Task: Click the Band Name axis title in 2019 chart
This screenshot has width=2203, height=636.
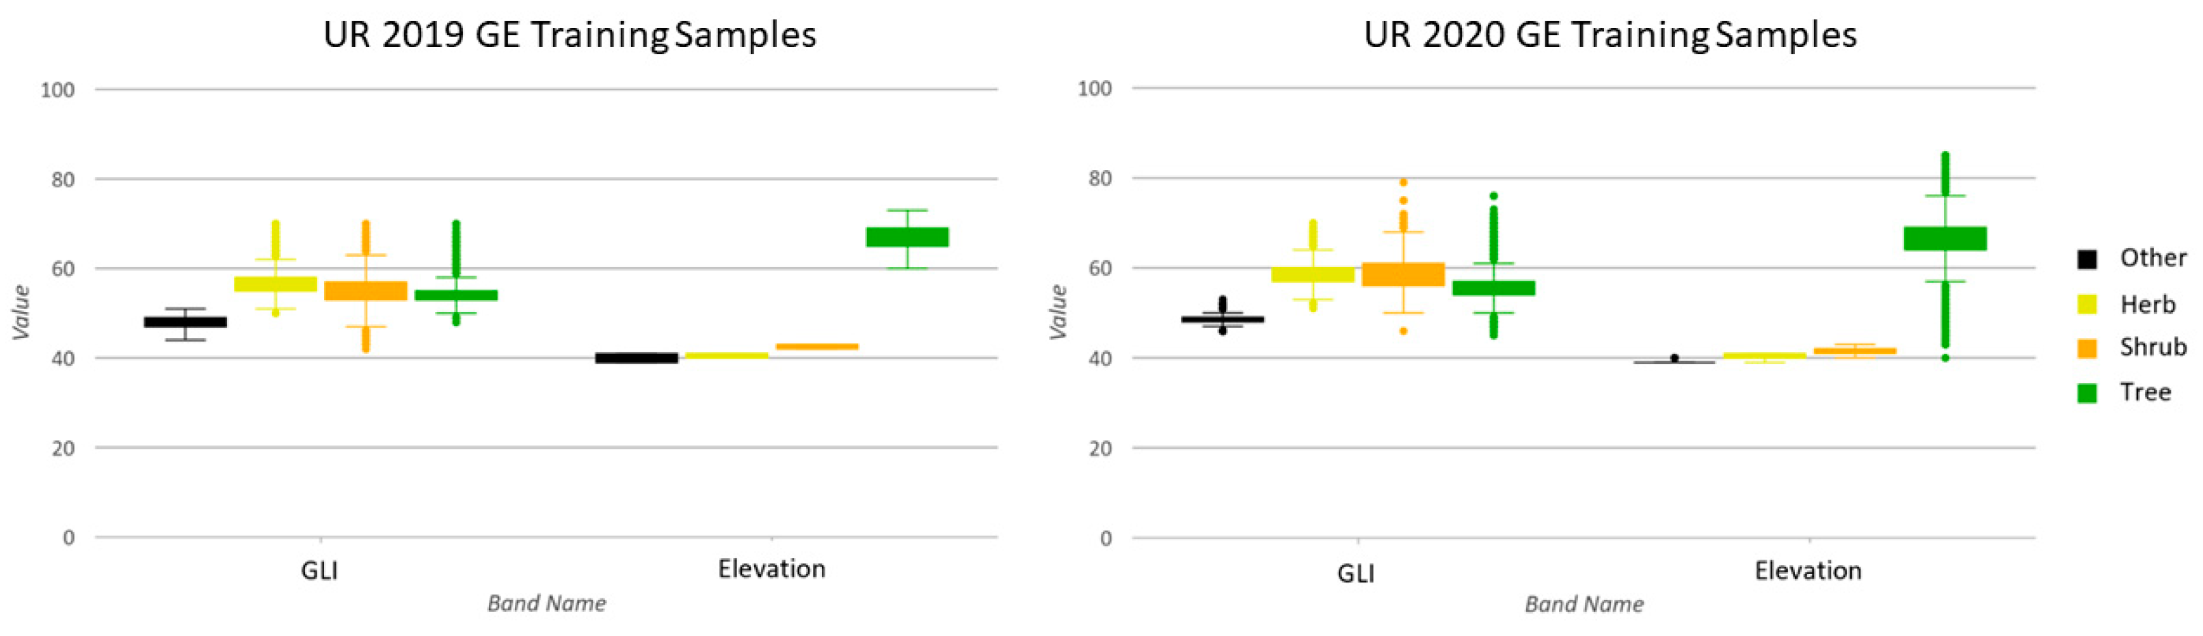Action: click(x=546, y=603)
